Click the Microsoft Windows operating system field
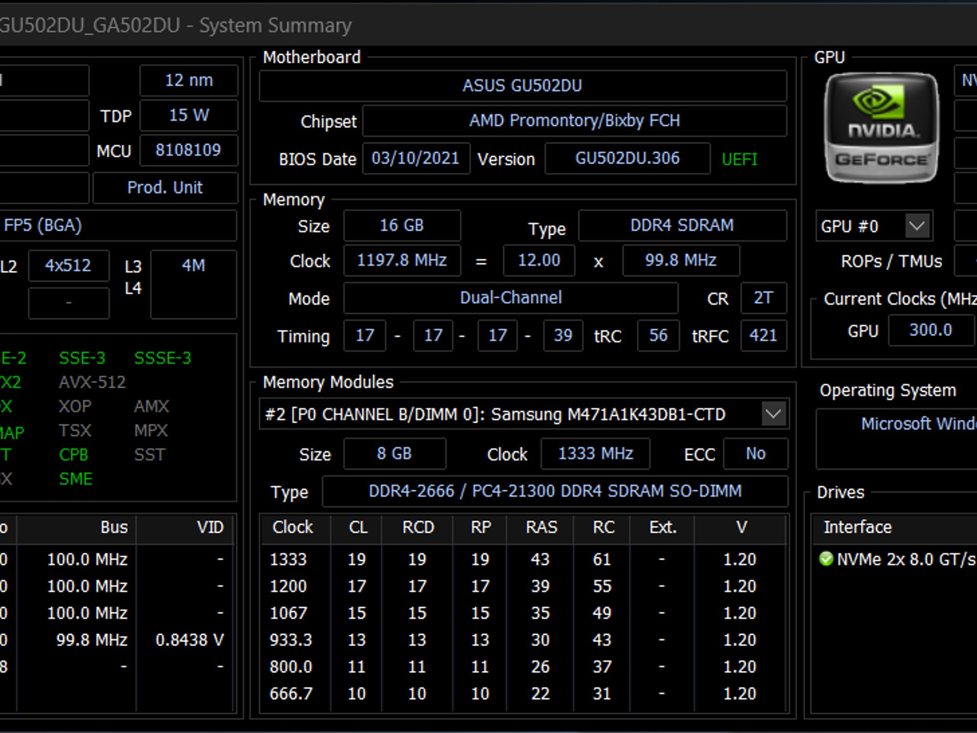Image resolution: width=977 pixels, height=733 pixels. click(x=897, y=439)
